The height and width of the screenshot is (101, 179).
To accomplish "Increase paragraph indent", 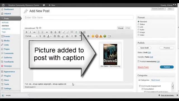I will pos(76,36).
